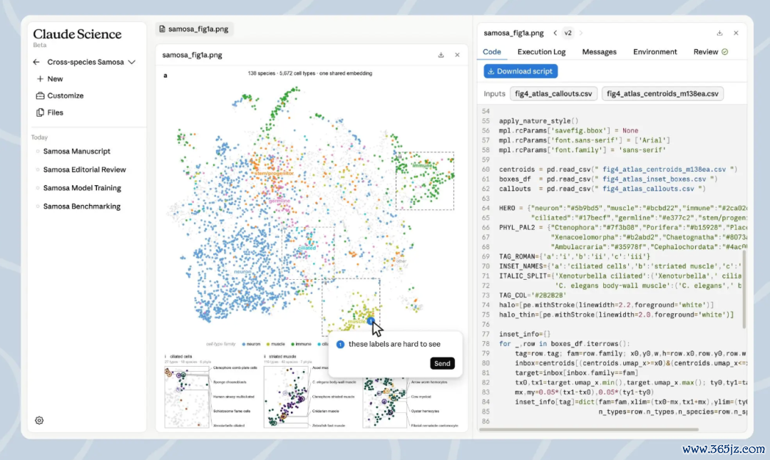770x460 pixels.
Task: Open the Samosa Model Training session
Action: pos(82,188)
